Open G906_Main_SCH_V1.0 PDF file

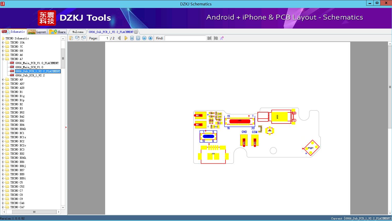pos(29,67)
